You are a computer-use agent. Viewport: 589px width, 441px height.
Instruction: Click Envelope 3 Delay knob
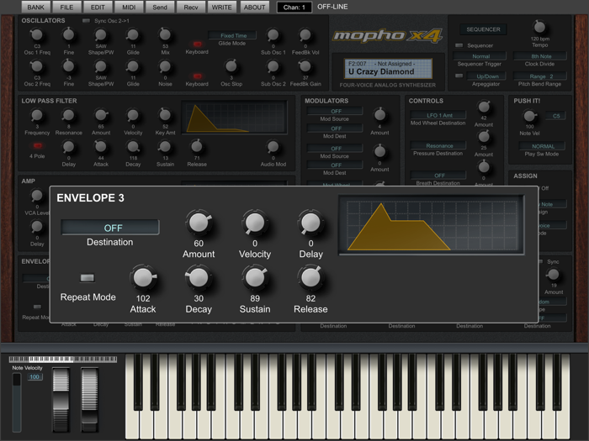click(310, 223)
